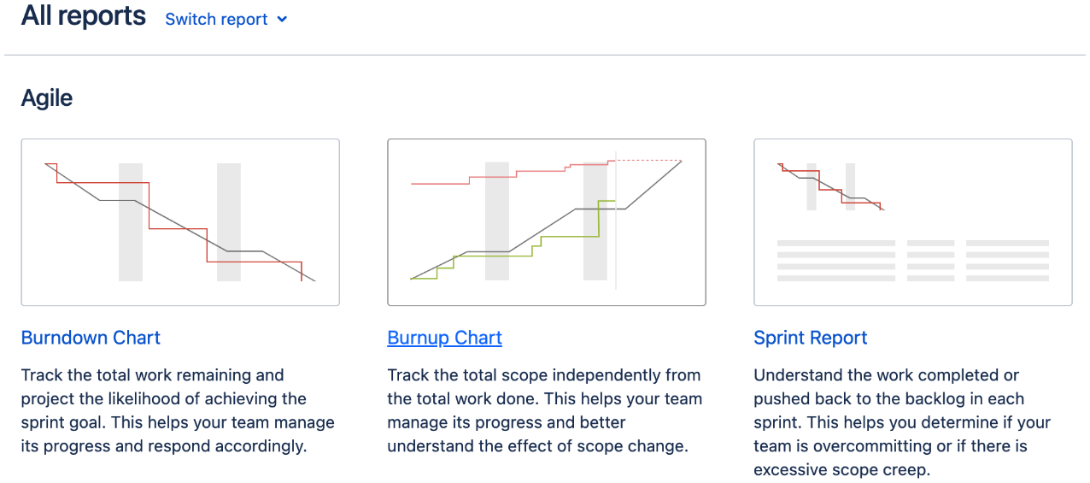This screenshot has height=483, width=1090.
Task: Open the Sprint Report preview thumbnail
Action: (913, 222)
